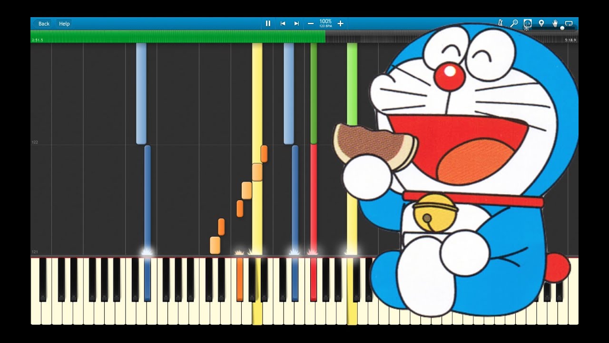This screenshot has height=343, width=609.
Task: Click the long yellow falling note
Action: [257, 149]
